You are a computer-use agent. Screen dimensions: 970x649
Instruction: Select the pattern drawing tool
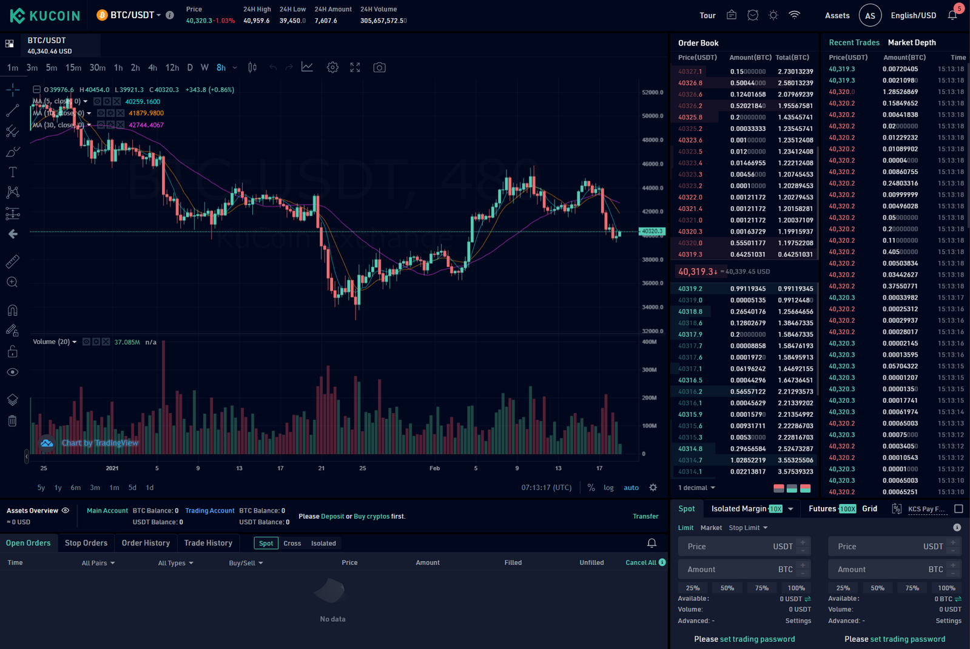(13, 193)
